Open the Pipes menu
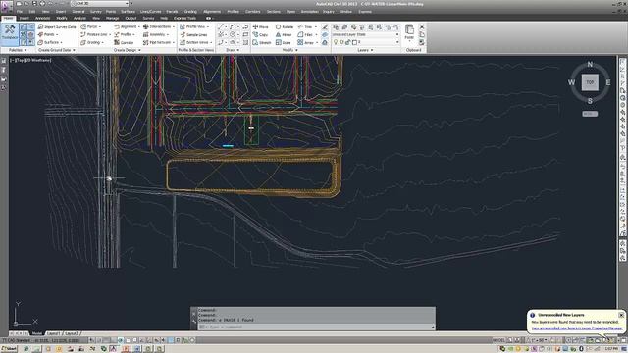Screen dimensions: 628x353 click(x=290, y=12)
